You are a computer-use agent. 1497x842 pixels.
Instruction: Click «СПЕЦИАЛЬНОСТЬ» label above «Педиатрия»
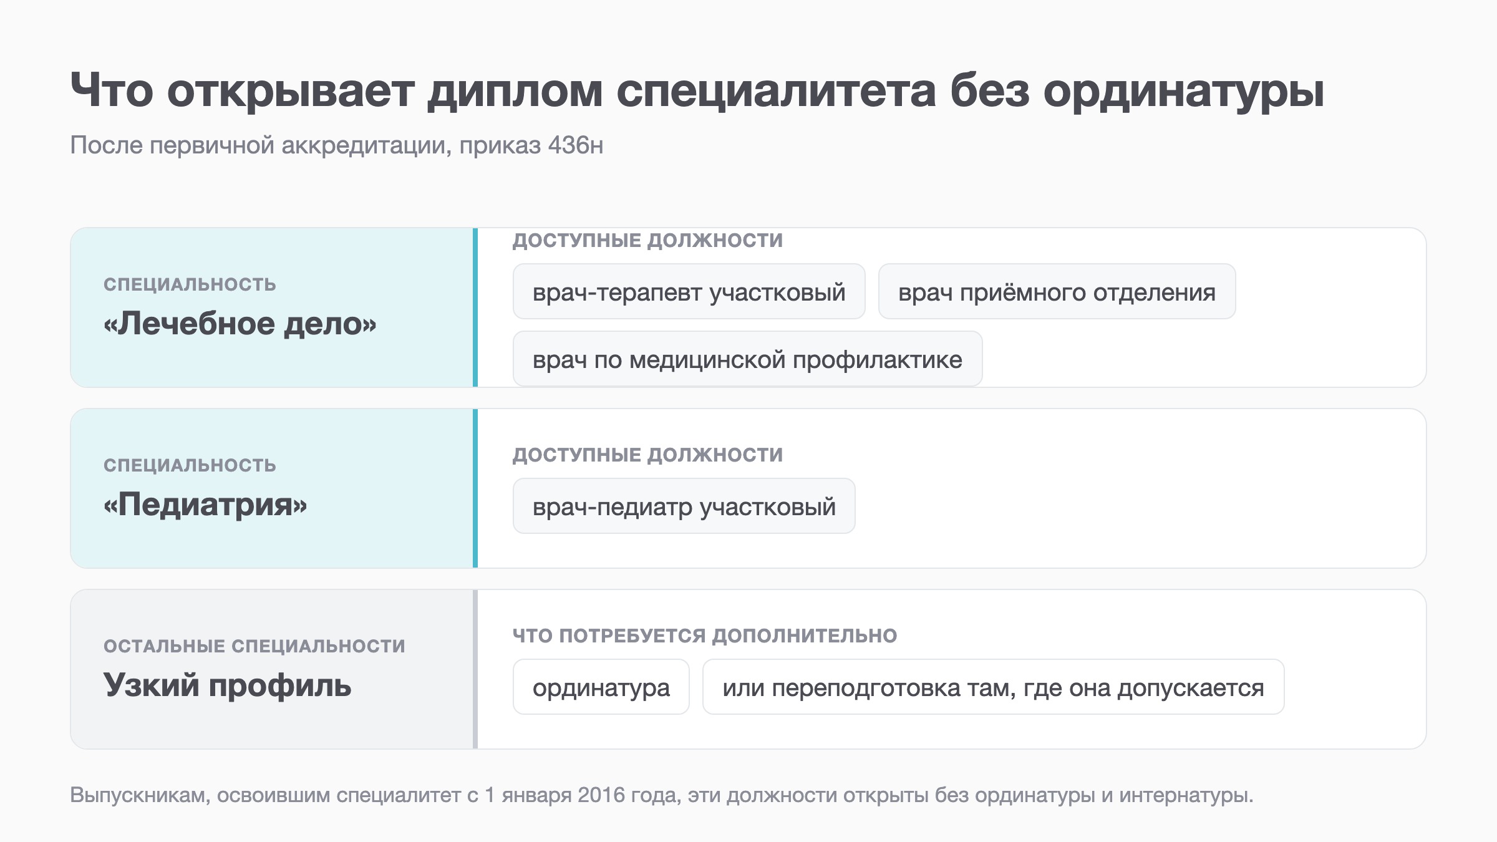(190, 465)
